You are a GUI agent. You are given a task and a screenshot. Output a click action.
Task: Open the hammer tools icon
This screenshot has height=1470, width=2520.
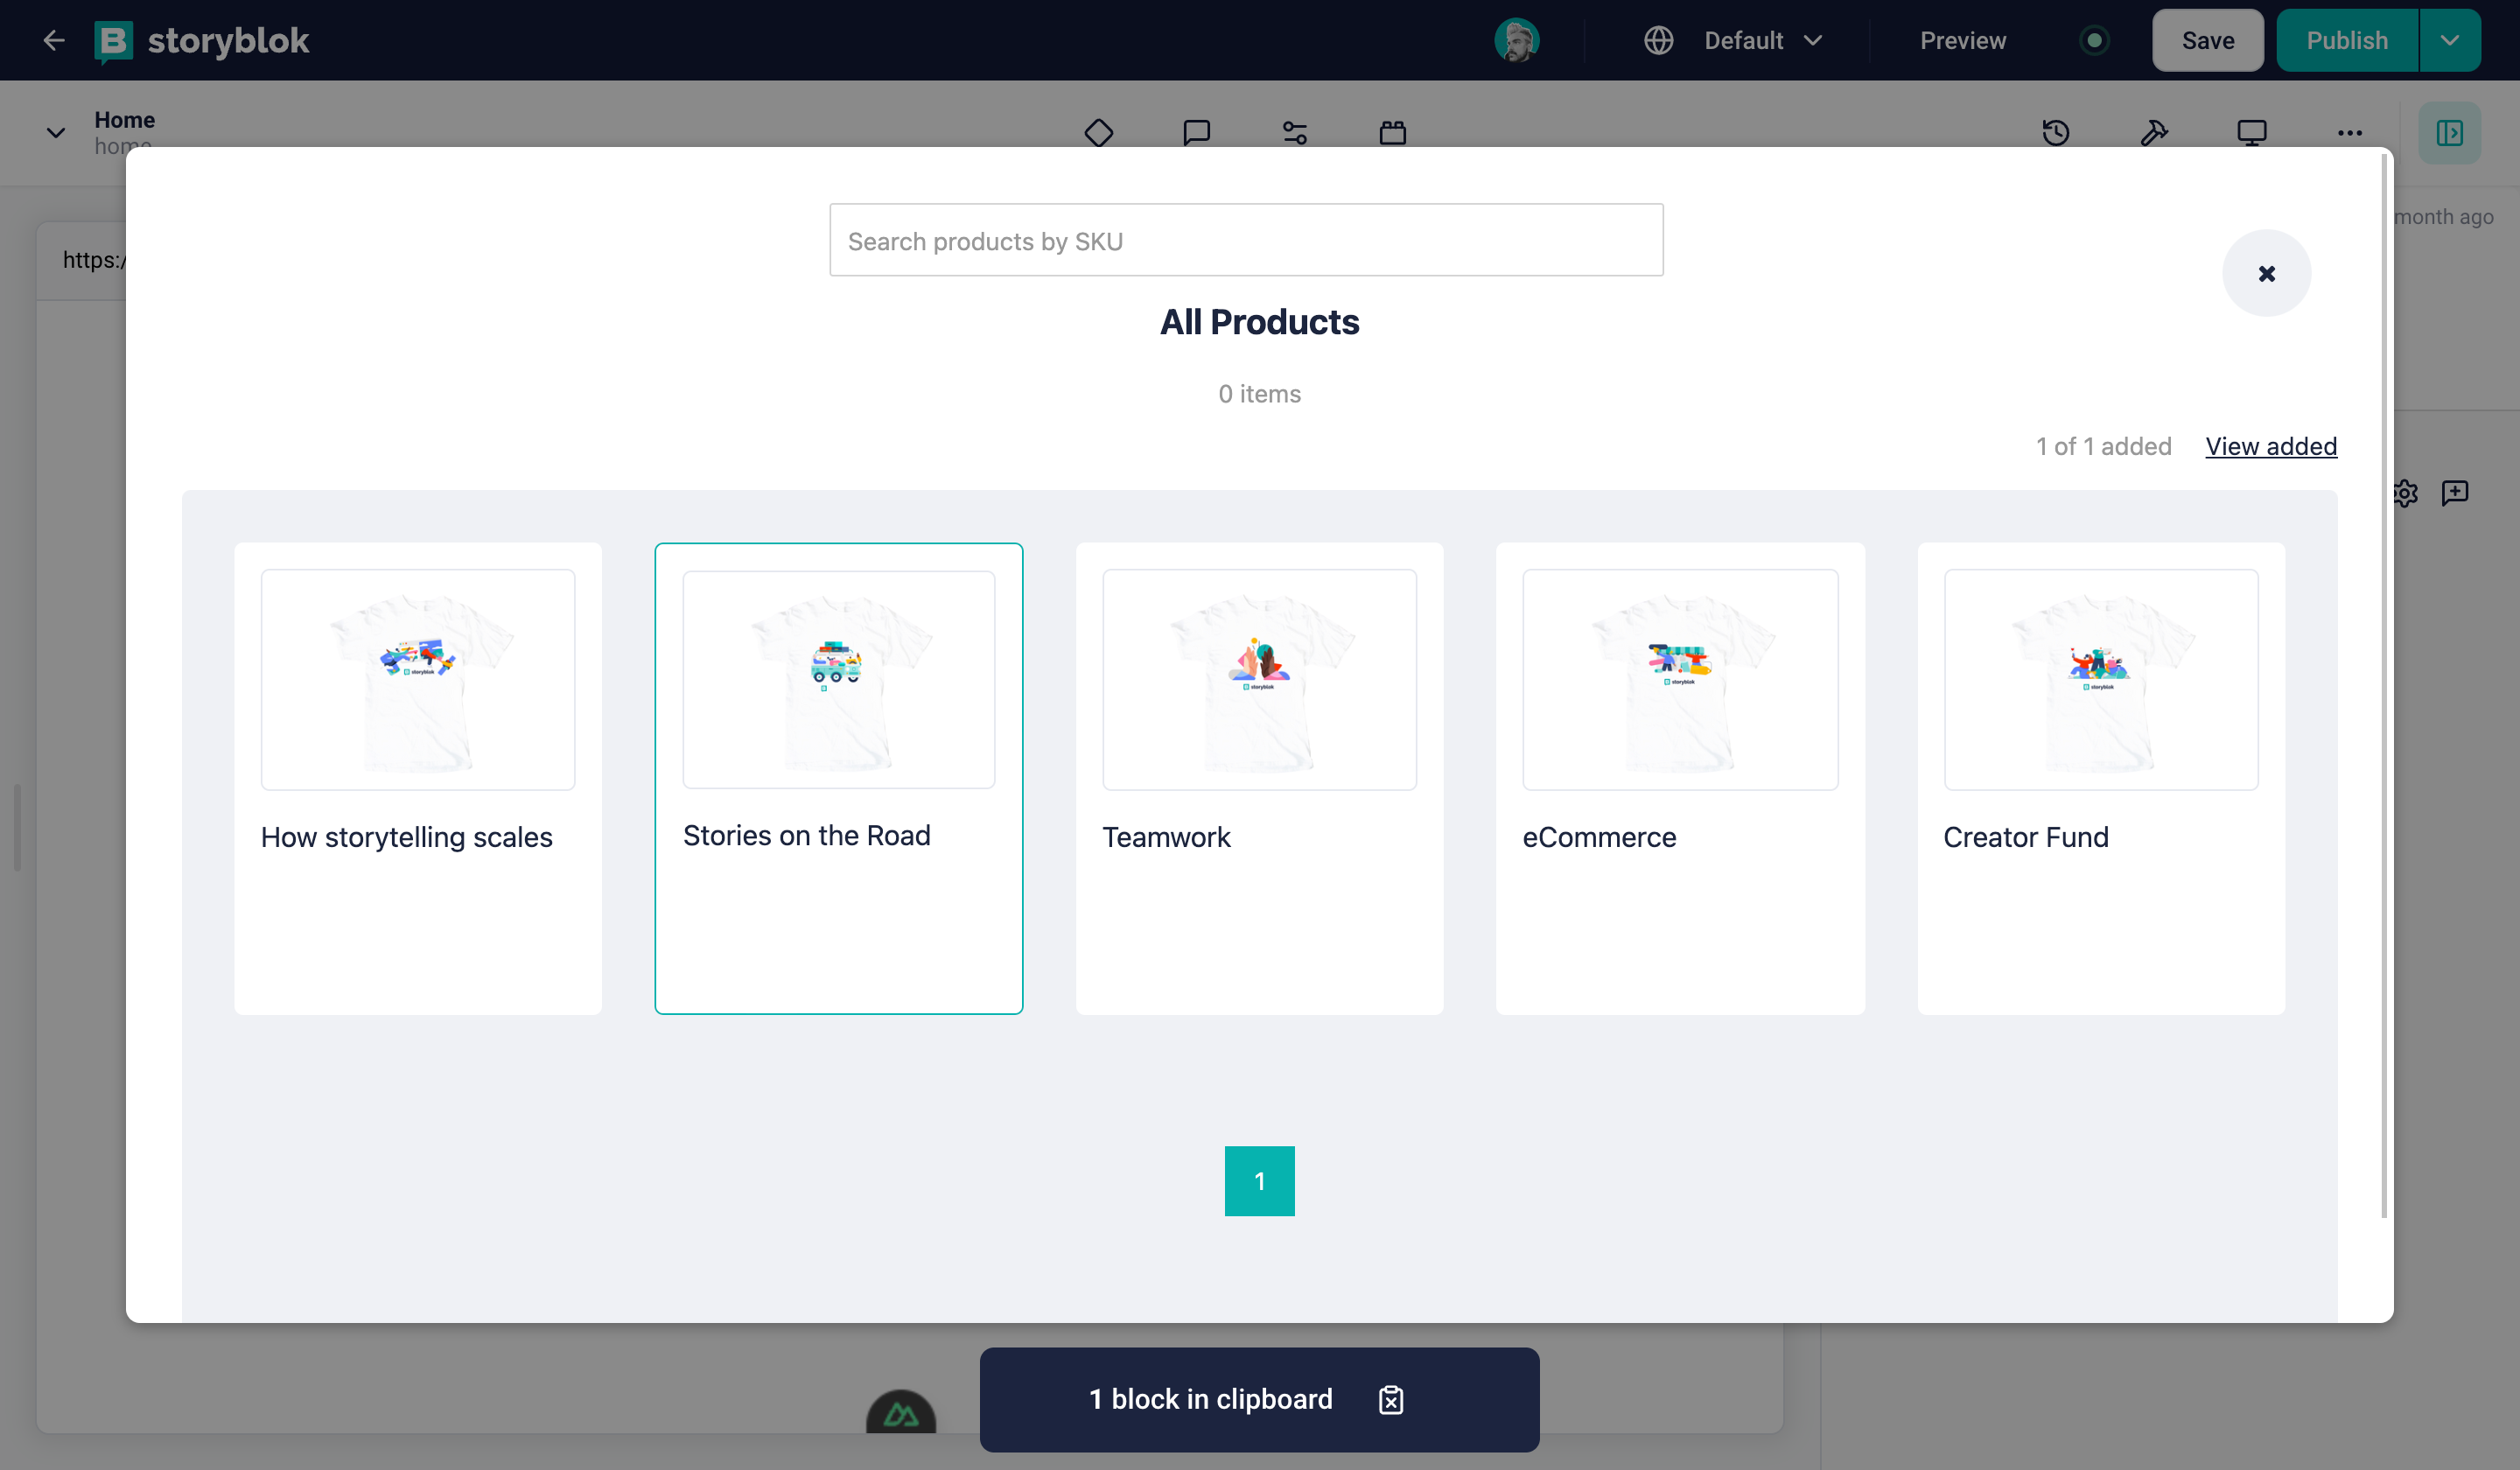2153,132
